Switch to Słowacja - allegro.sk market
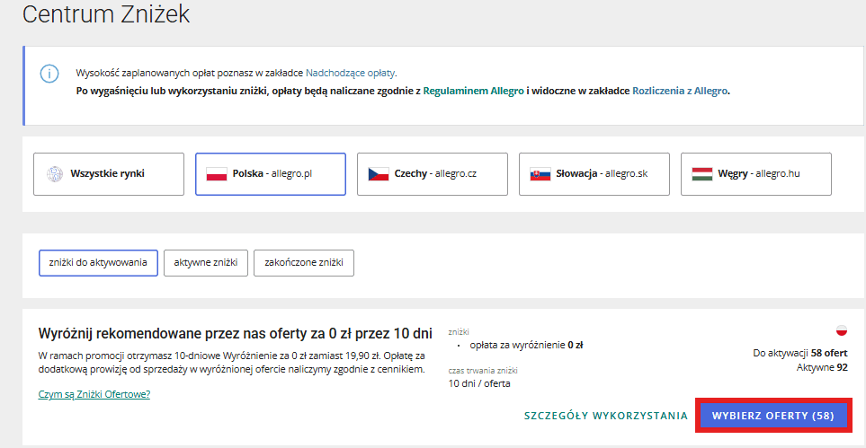Viewport: 866px width, 448px height. coord(594,174)
